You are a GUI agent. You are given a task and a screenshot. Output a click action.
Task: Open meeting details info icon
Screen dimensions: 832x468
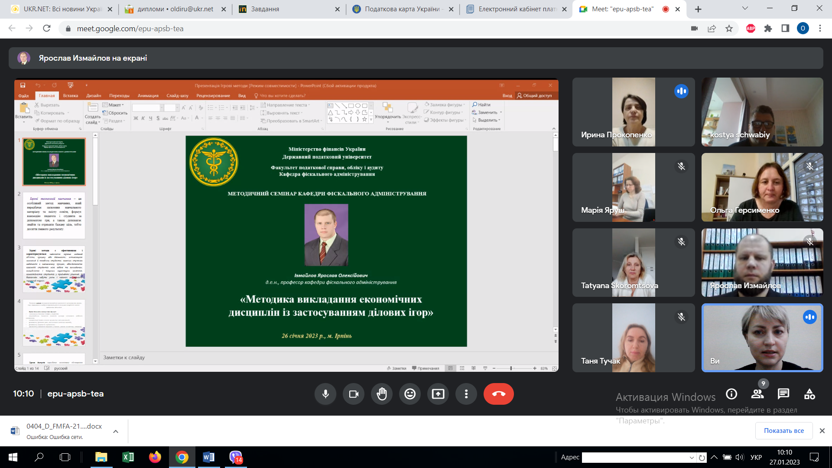731,394
